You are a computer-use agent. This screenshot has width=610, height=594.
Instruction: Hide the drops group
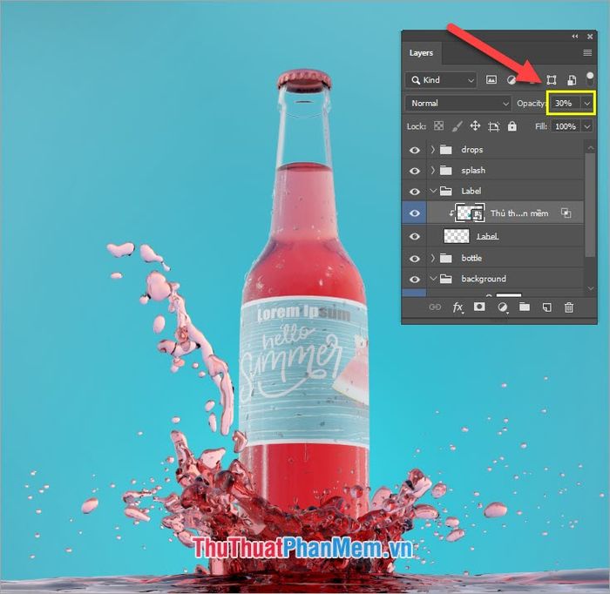tap(415, 150)
